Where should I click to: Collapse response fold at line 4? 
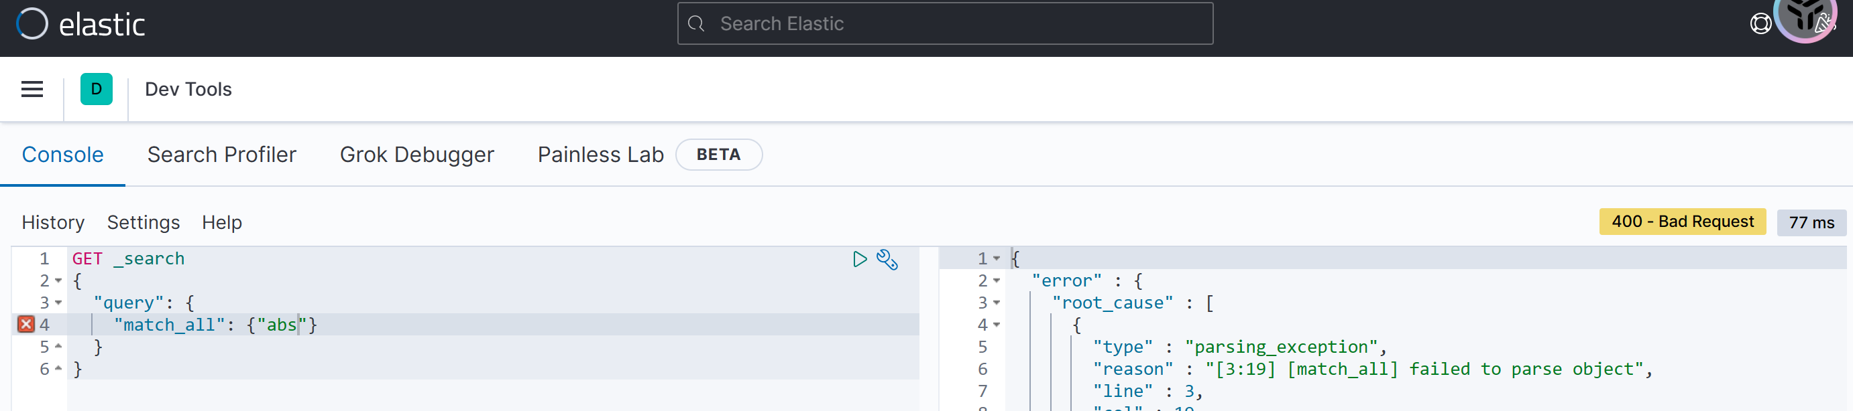tap(997, 325)
